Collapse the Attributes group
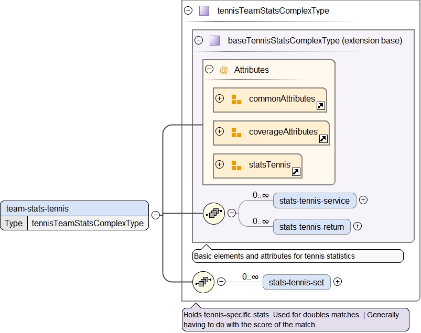Screen dimensions: 421x333 (x=209, y=69)
